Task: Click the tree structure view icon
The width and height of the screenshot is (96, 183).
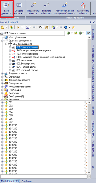Action: pyautogui.click(x=27, y=27)
